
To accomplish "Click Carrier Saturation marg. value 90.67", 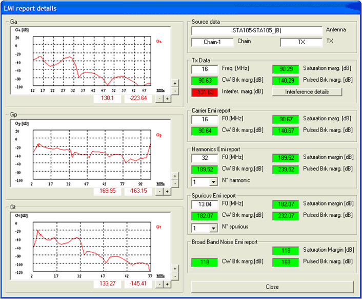I will (x=286, y=119).
